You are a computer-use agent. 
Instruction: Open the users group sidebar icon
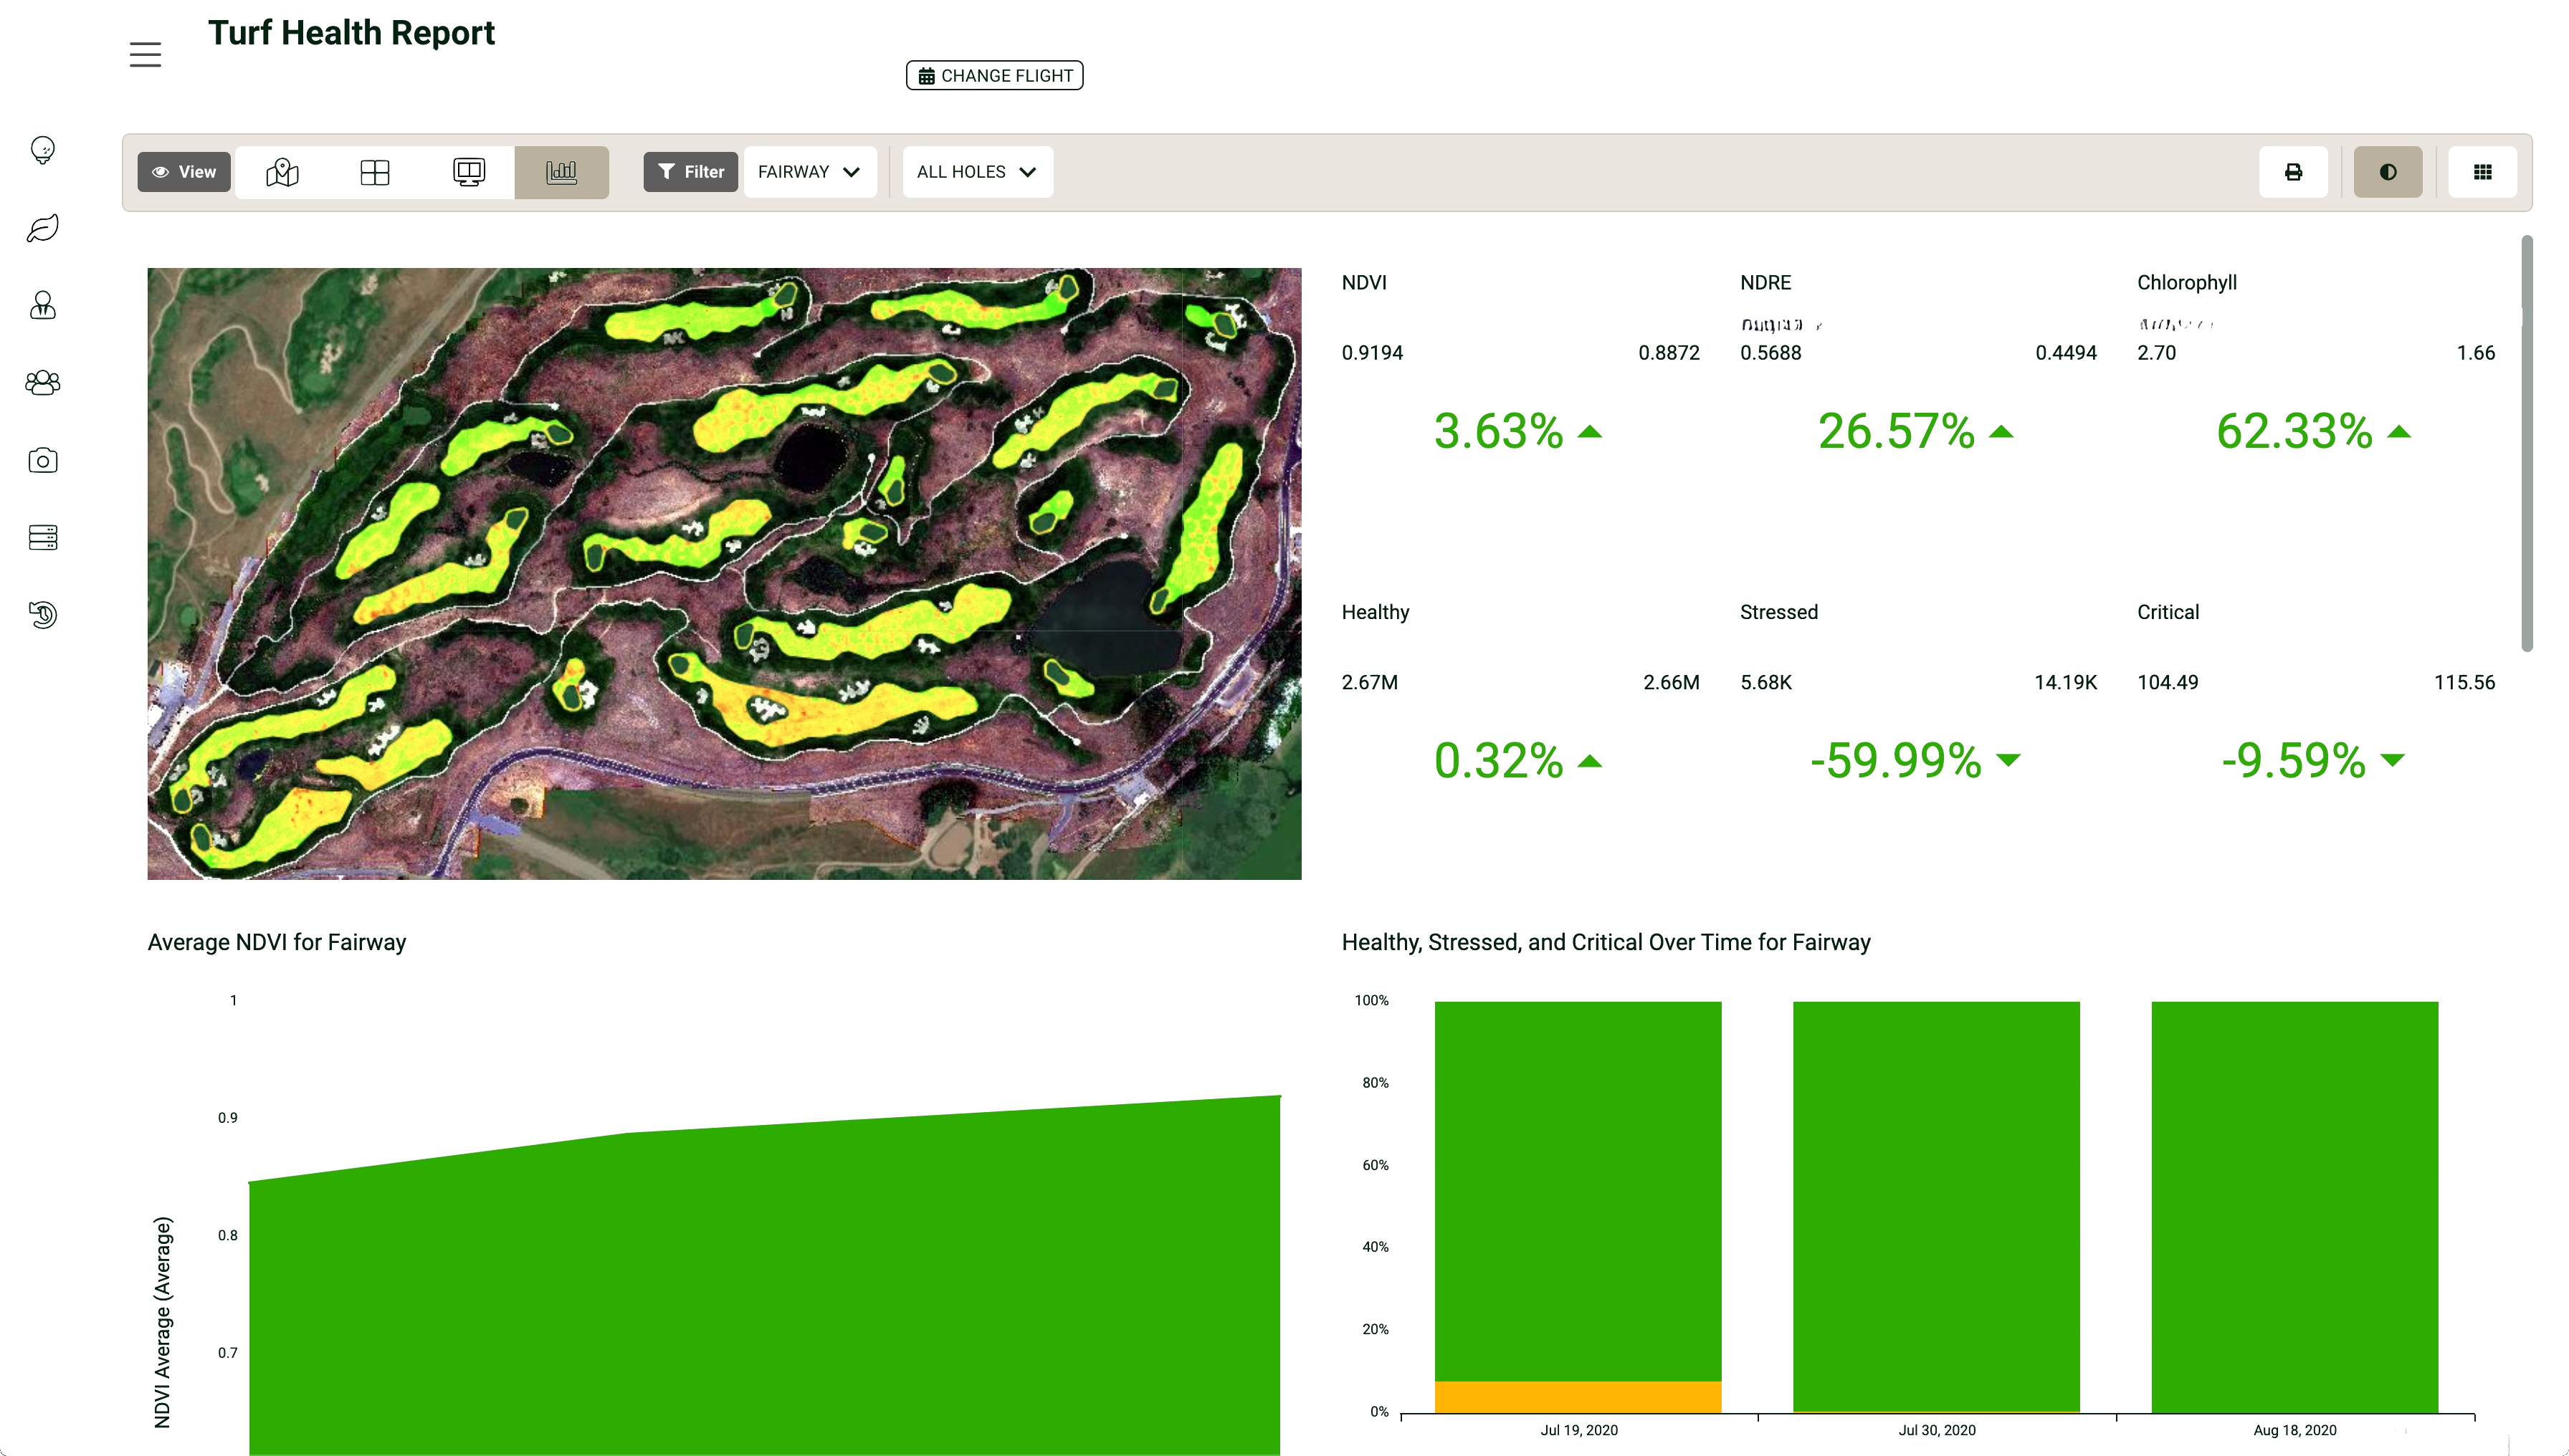point(43,383)
